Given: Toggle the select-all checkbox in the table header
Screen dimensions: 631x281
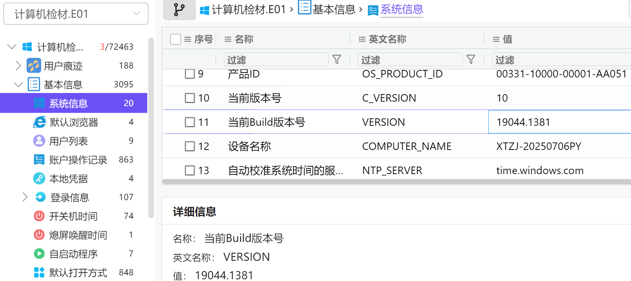Looking at the screenshot, I should click(176, 39).
